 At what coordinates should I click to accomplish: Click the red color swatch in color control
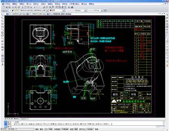[50, 10]
